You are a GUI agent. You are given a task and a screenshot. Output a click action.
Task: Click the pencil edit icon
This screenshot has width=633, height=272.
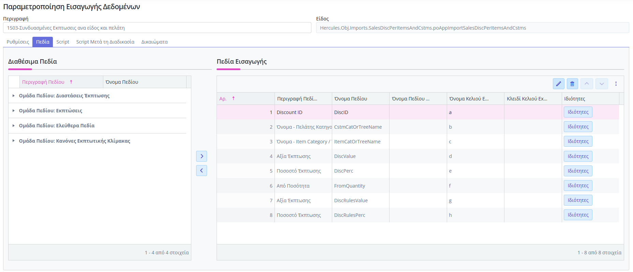click(x=558, y=84)
